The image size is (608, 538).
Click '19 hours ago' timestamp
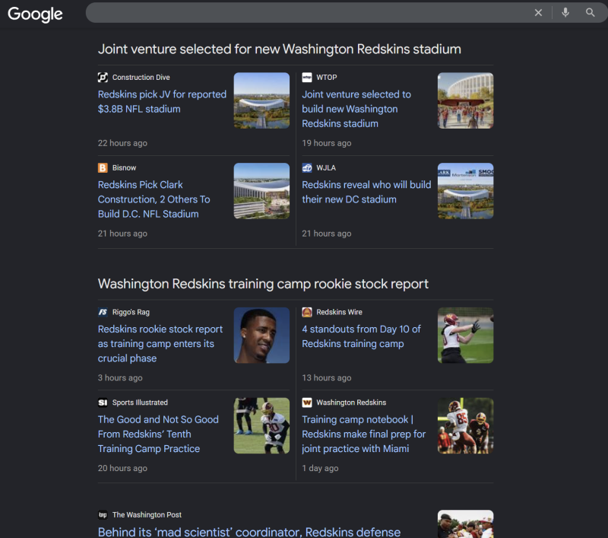tap(327, 143)
